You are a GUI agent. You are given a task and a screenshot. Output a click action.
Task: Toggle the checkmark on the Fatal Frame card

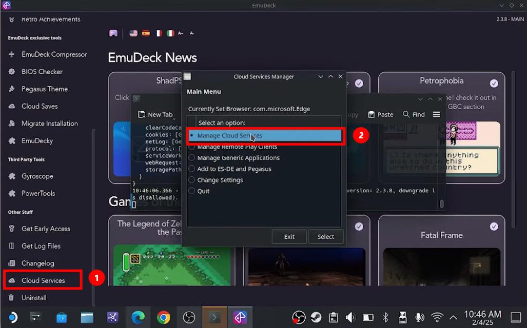(x=494, y=227)
